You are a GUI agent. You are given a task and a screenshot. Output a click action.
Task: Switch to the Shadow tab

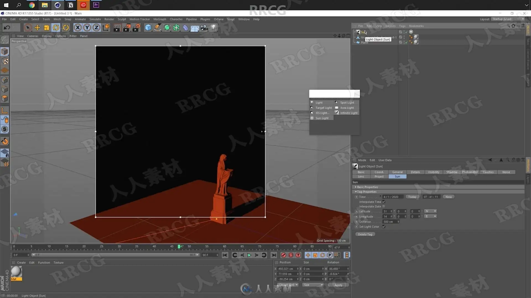452,172
